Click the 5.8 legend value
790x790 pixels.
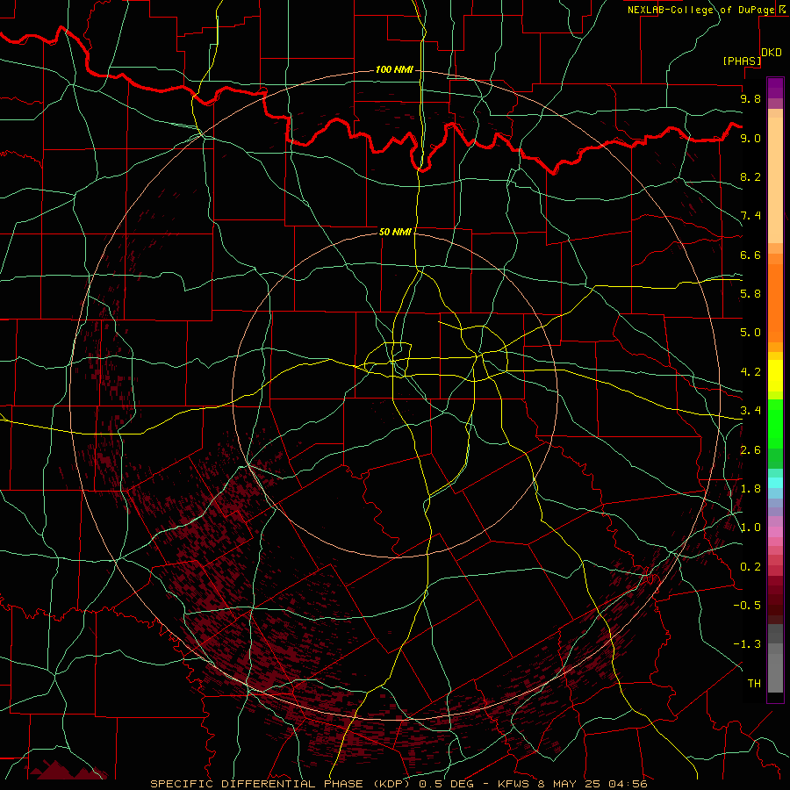tap(750, 294)
